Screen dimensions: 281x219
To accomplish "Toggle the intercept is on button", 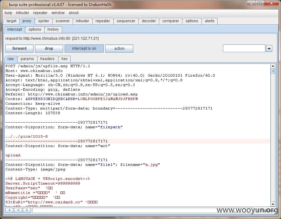I will coord(84,48).
